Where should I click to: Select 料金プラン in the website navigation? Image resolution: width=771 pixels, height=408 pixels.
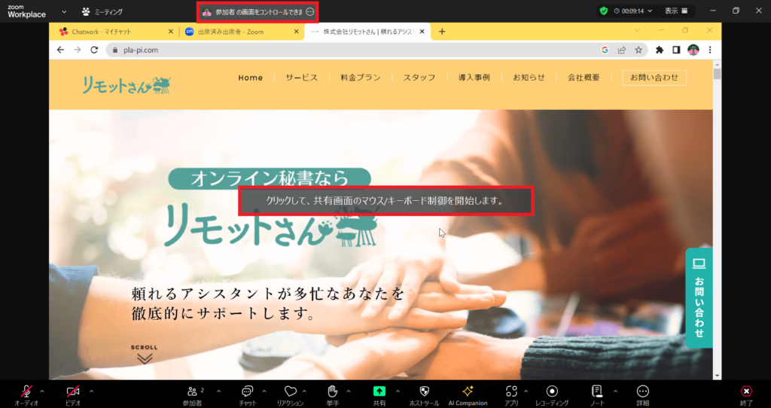click(360, 78)
